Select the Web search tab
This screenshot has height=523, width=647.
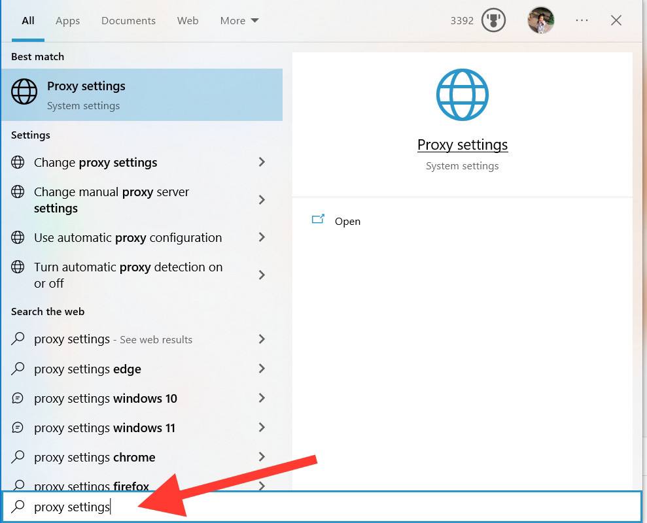coord(188,20)
